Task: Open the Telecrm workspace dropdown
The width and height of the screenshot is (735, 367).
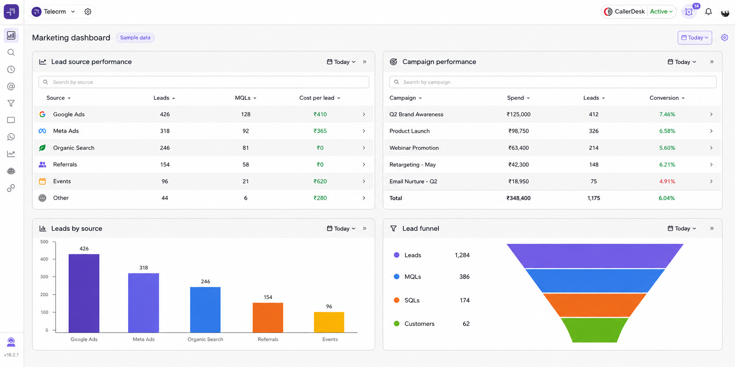Action: point(54,12)
